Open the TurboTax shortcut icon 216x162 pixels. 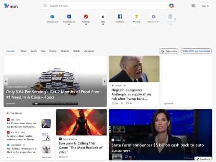86,17
